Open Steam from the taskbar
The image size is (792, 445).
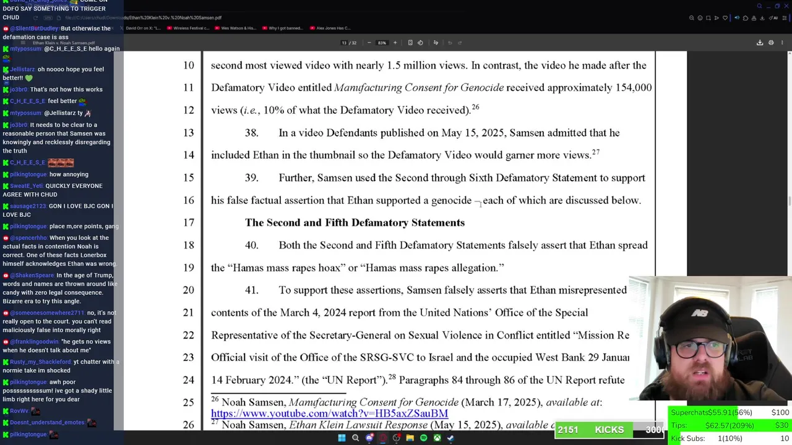450,438
